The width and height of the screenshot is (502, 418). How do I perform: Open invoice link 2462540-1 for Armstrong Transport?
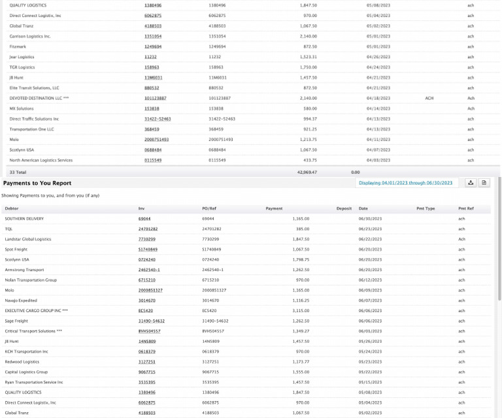click(x=149, y=270)
